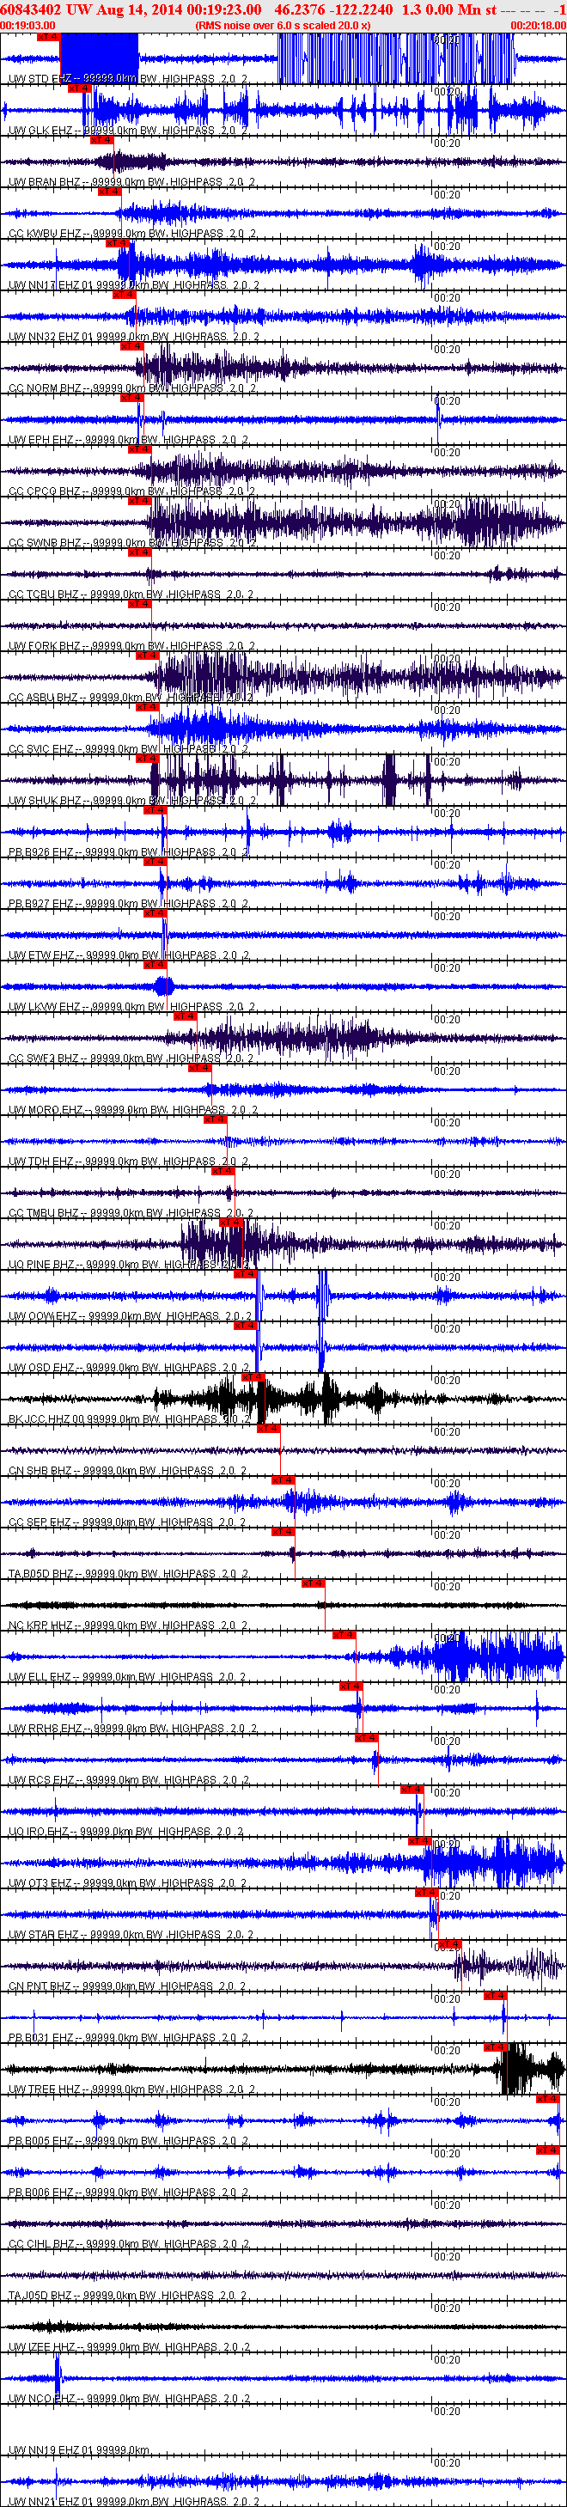The height and width of the screenshot is (2507, 567).
Task: Select the UW LKVW EHZ station label
Action: [x=132, y=1007]
